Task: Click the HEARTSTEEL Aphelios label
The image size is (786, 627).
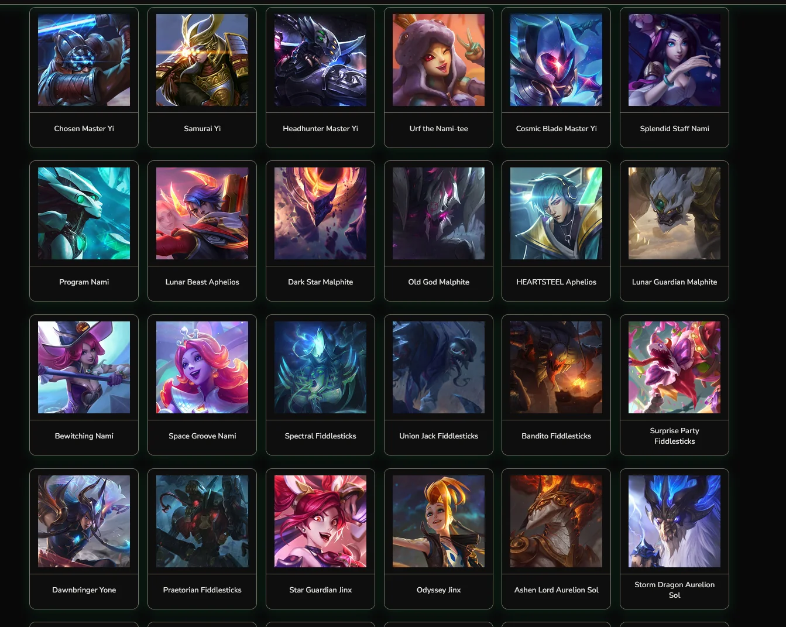Action: (556, 282)
